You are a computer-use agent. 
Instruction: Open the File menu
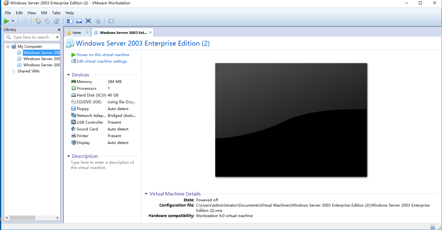(x=8, y=13)
